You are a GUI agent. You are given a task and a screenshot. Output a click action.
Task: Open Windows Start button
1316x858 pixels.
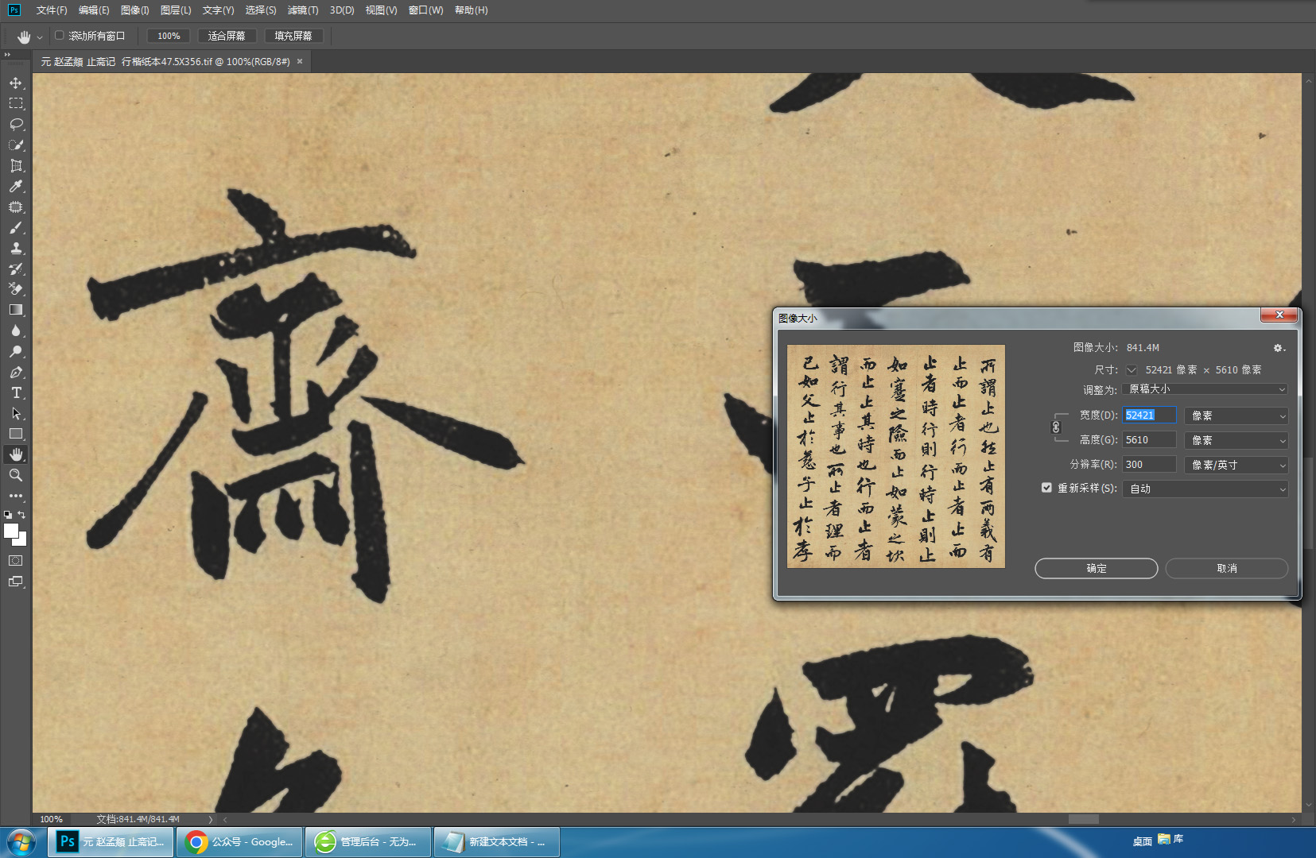[21, 842]
